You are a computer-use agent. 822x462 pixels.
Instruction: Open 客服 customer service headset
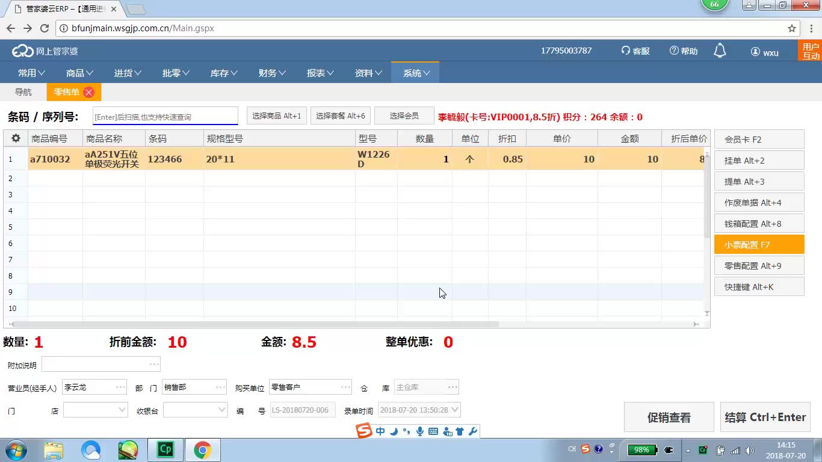(x=635, y=51)
